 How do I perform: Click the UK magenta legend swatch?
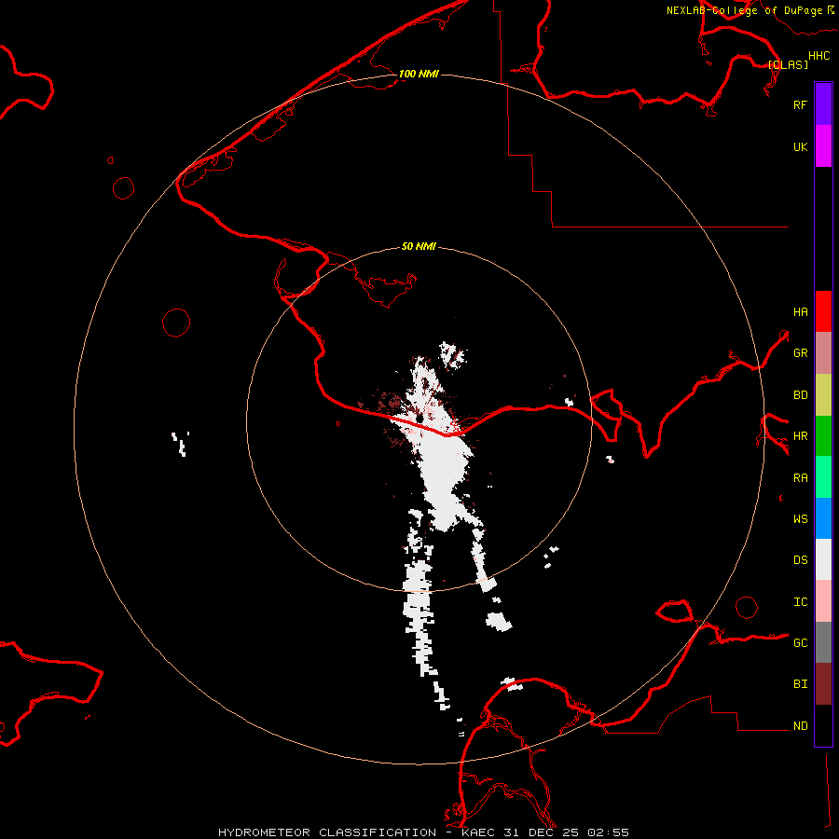(x=823, y=146)
